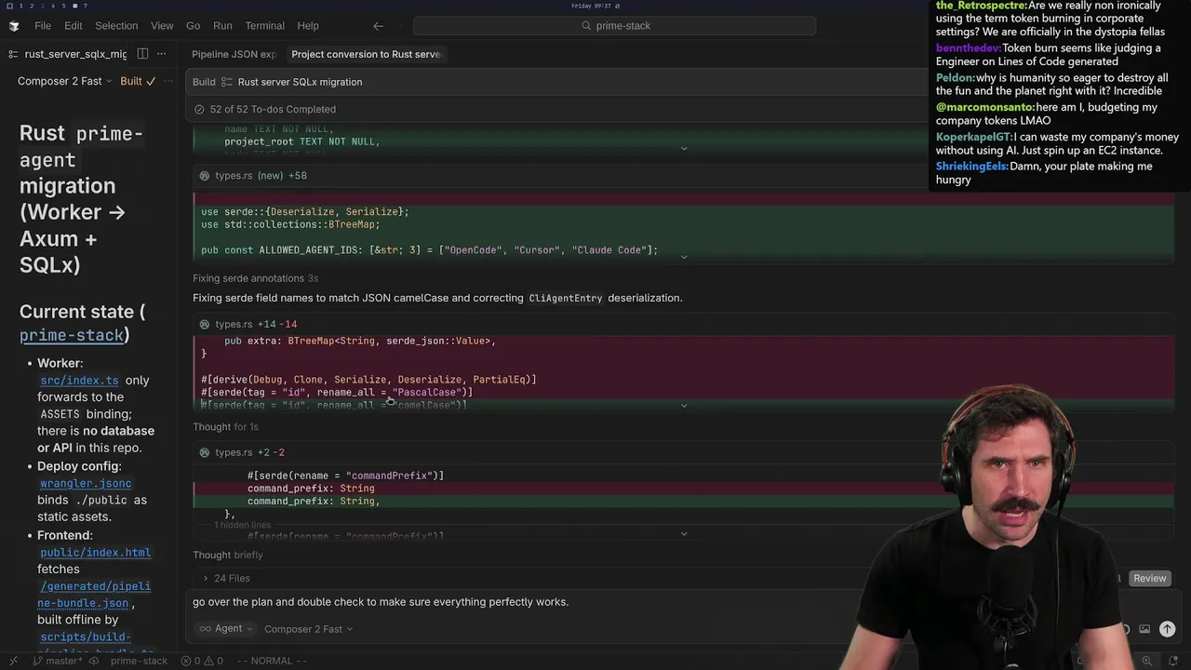The width and height of the screenshot is (1191, 670).
Task: Expand the command_prefix diff block chevron
Action: coord(684,534)
